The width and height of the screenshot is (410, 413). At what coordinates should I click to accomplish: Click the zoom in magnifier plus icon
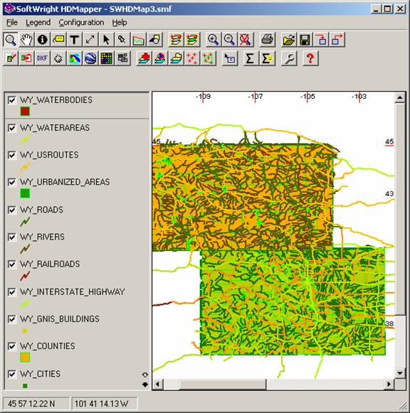point(213,40)
